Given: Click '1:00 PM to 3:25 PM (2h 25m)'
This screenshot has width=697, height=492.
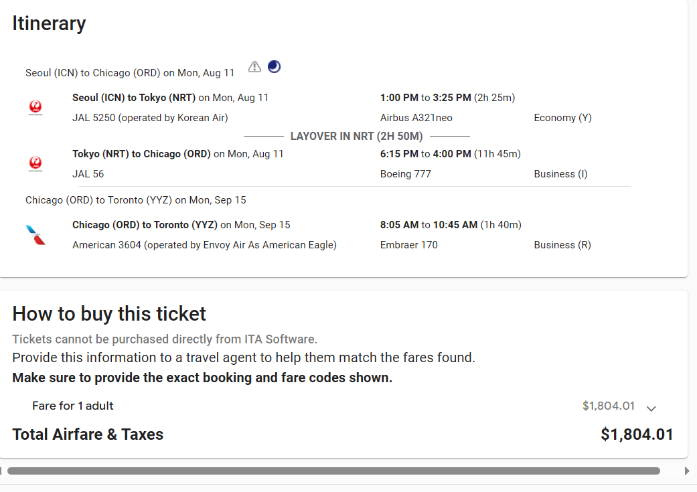Looking at the screenshot, I should coord(448,98).
